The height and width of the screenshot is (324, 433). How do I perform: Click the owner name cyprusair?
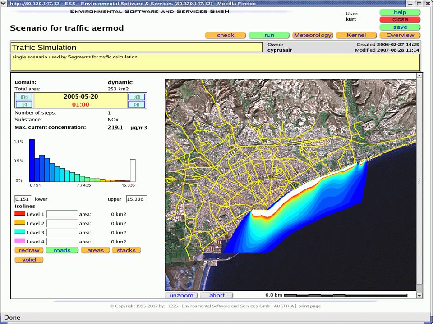tap(280, 50)
